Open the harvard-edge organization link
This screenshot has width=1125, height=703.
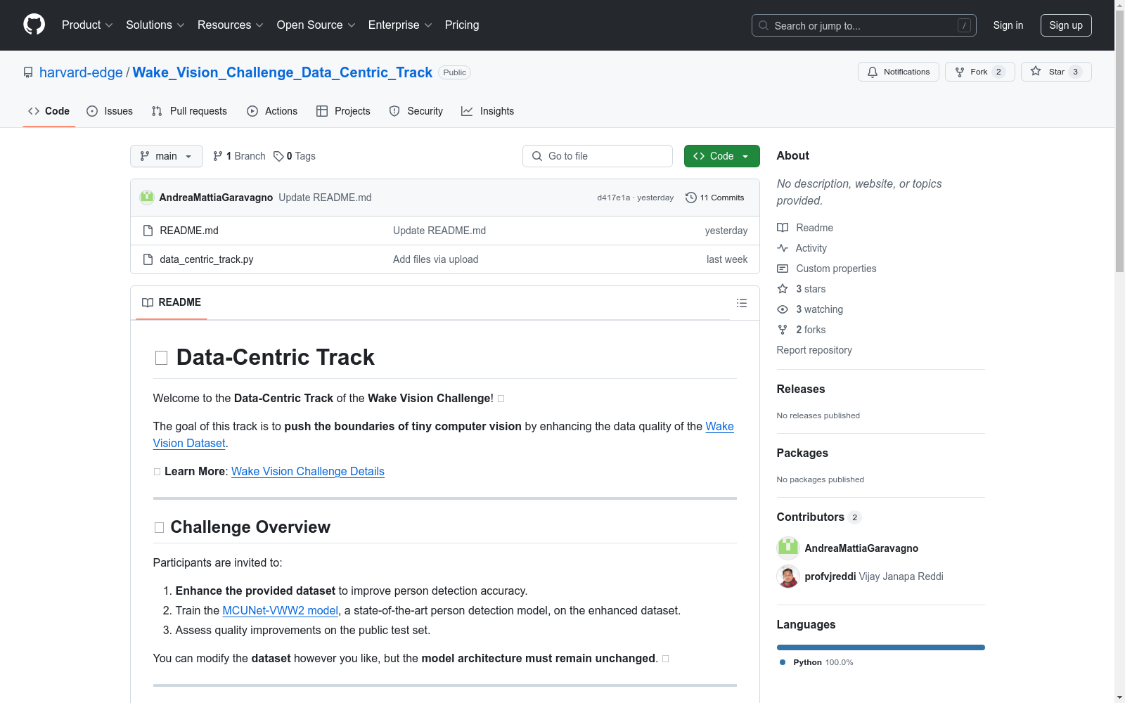tap(81, 72)
